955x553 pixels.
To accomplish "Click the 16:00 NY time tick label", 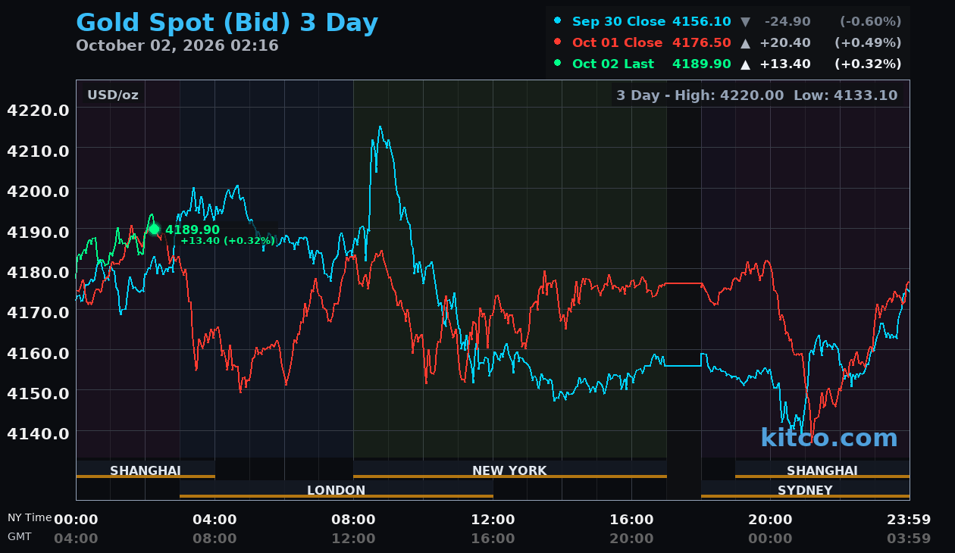I will [x=631, y=519].
